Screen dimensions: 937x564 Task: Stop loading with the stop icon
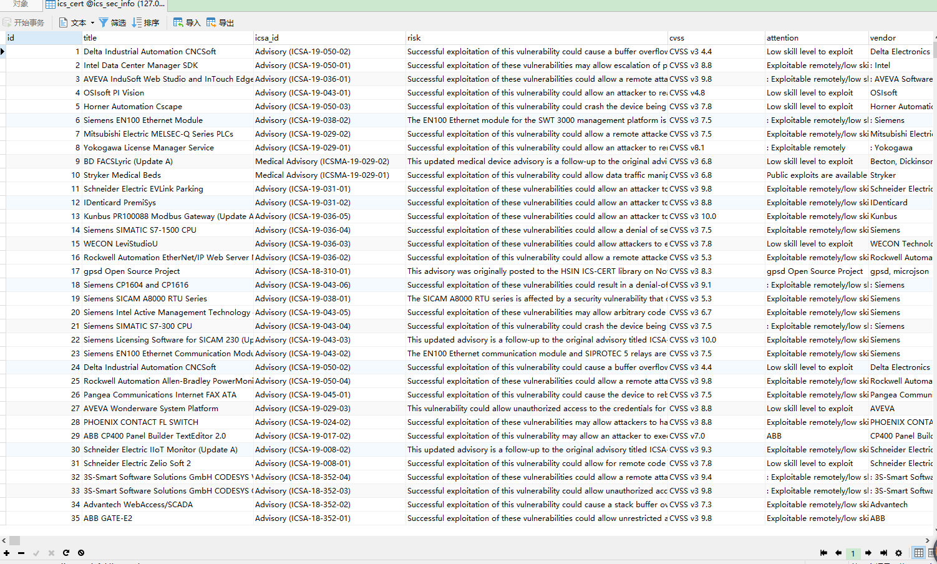click(81, 553)
